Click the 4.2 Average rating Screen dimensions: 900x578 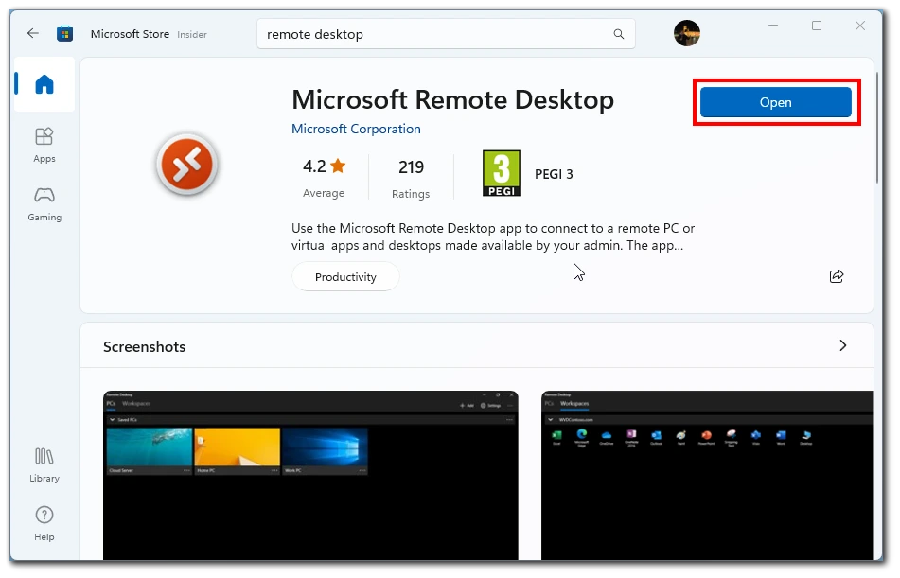(324, 178)
